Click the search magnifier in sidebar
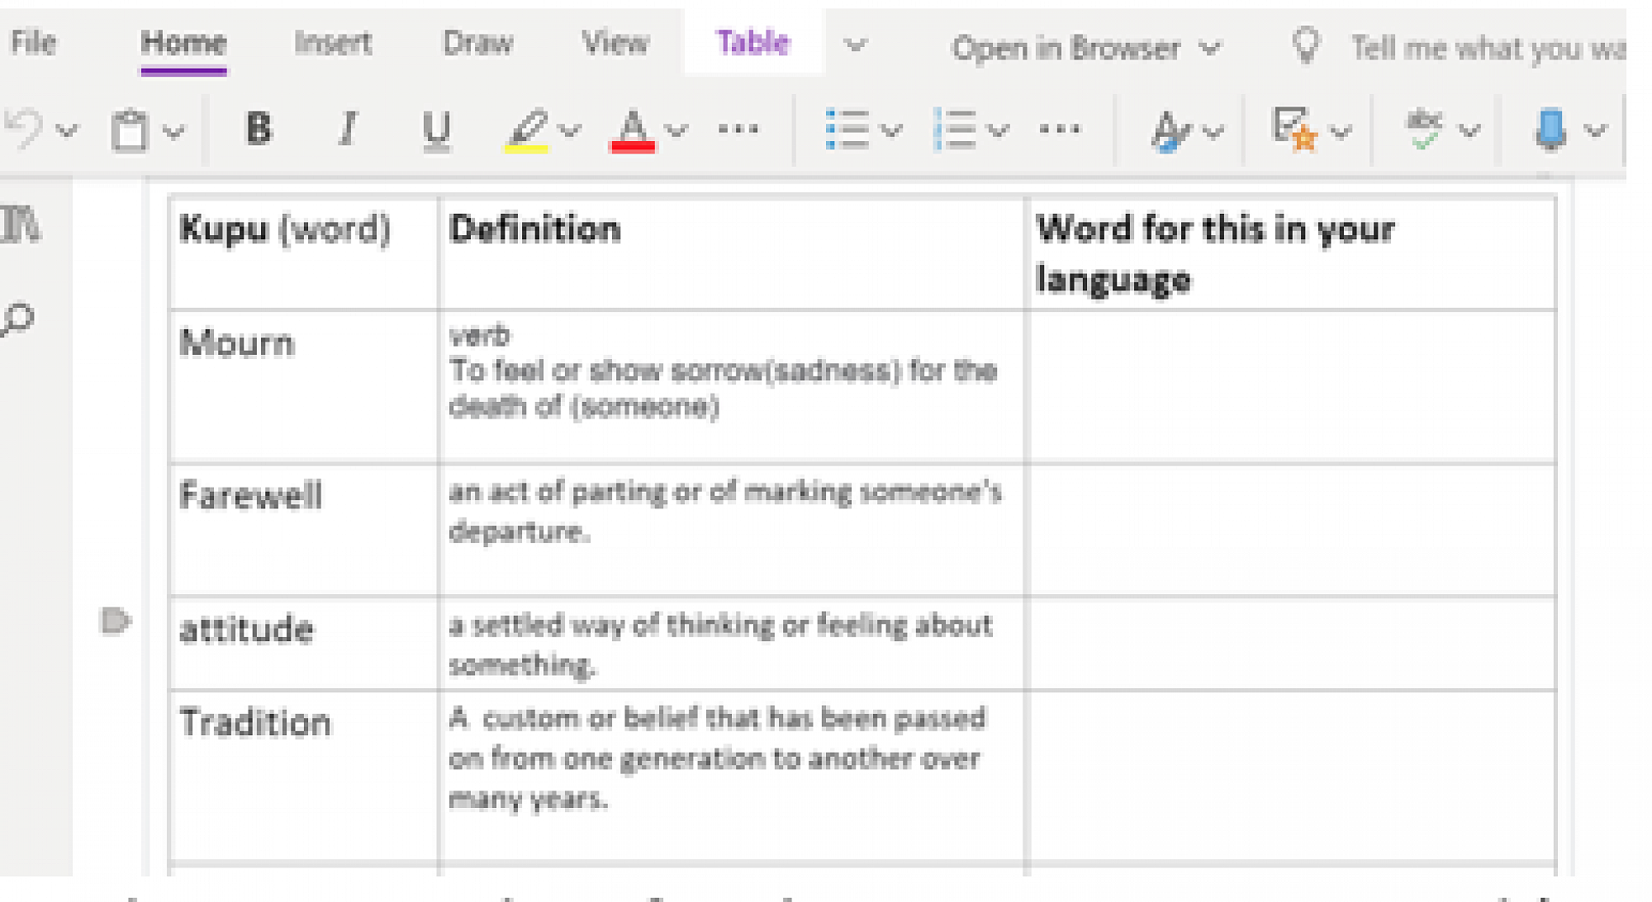Screen dimensions: 1652x902 pyautogui.click(x=19, y=319)
